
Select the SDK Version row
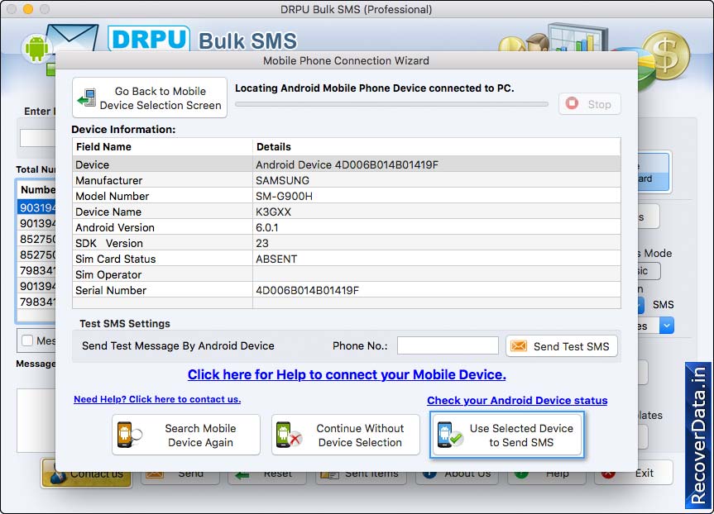(346, 243)
